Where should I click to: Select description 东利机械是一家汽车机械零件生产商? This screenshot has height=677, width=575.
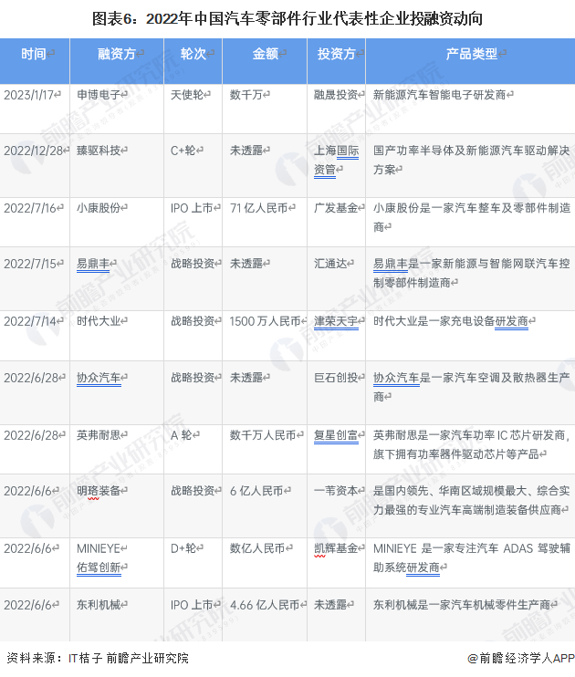pos(462,605)
